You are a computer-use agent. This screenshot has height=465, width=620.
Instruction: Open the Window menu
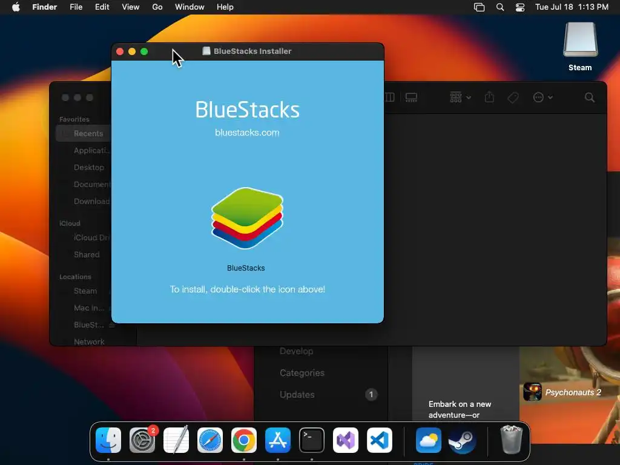(190, 7)
